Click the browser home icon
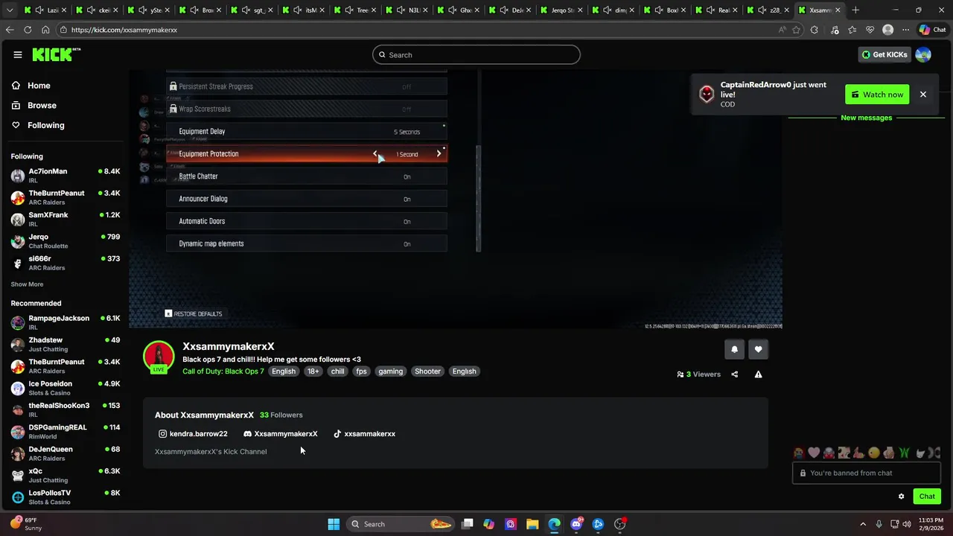This screenshot has height=536, width=953. [x=45, y=30]
